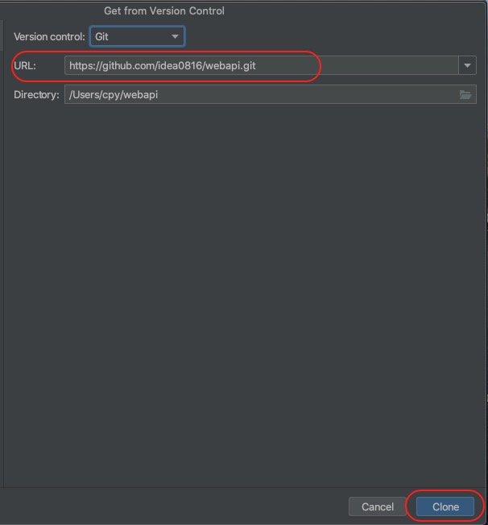This screenshot has height=525, width=488.
Task: Click the arrow inside the Git selector
Action: [x=175, y=36]
